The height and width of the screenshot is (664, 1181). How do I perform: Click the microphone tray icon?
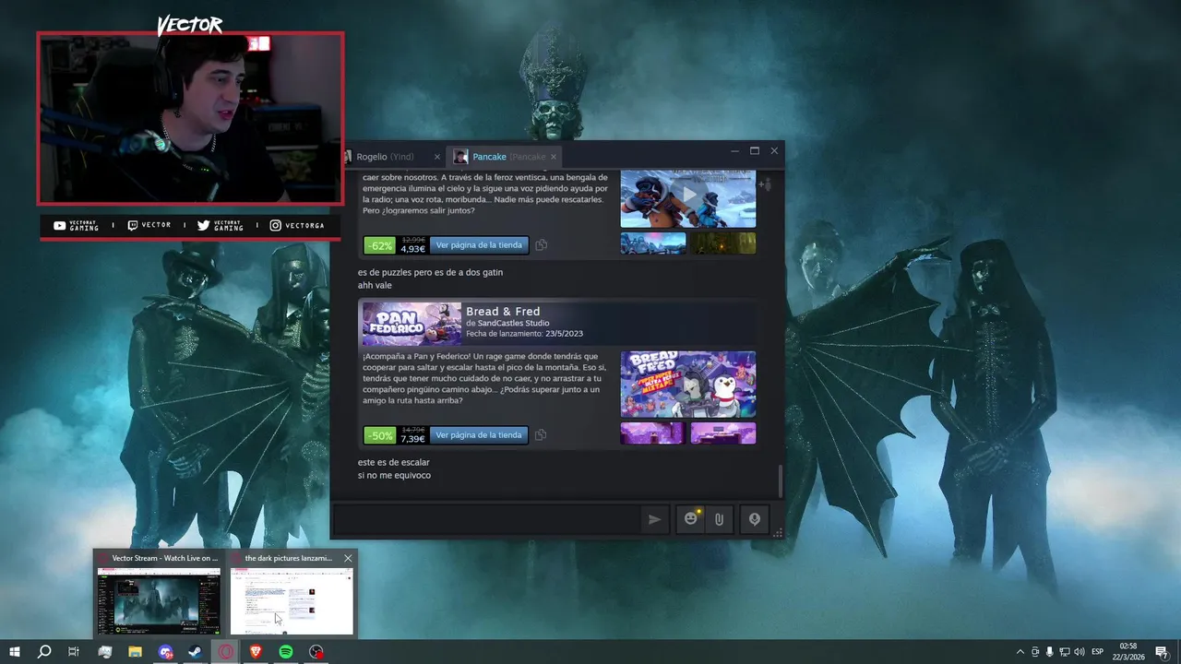tap(1049, 652)
